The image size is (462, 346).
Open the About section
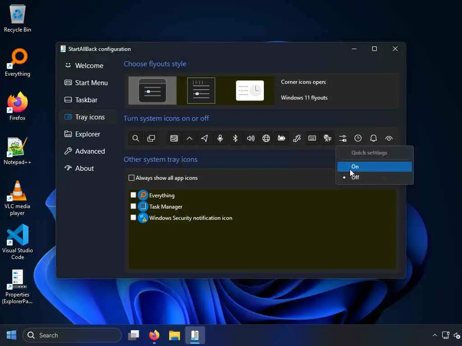[89, 168]
